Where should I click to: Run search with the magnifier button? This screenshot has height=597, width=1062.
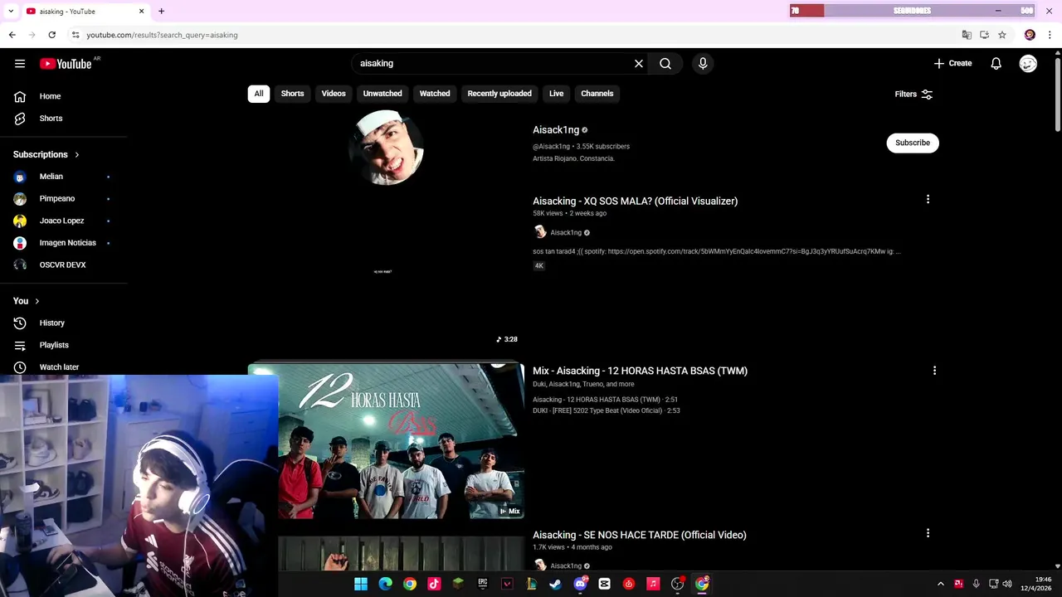(x=665, y=63)
